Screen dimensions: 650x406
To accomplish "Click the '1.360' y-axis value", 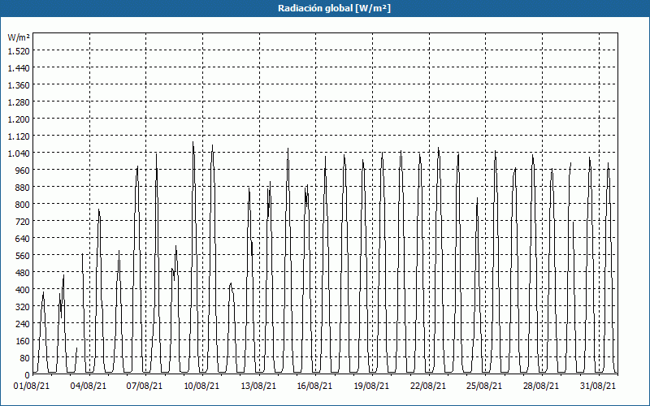I will tap(19, 85).
